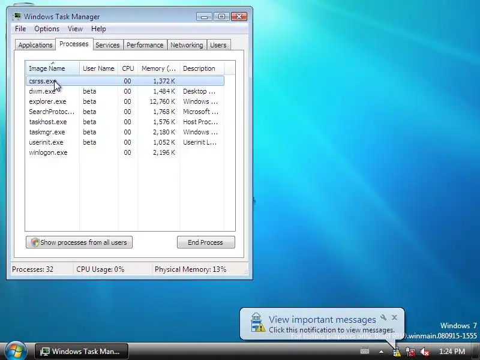The width and height of the screenshot is (480, 360).
Task: Switch to the Users tab
Action: (218, 45)
